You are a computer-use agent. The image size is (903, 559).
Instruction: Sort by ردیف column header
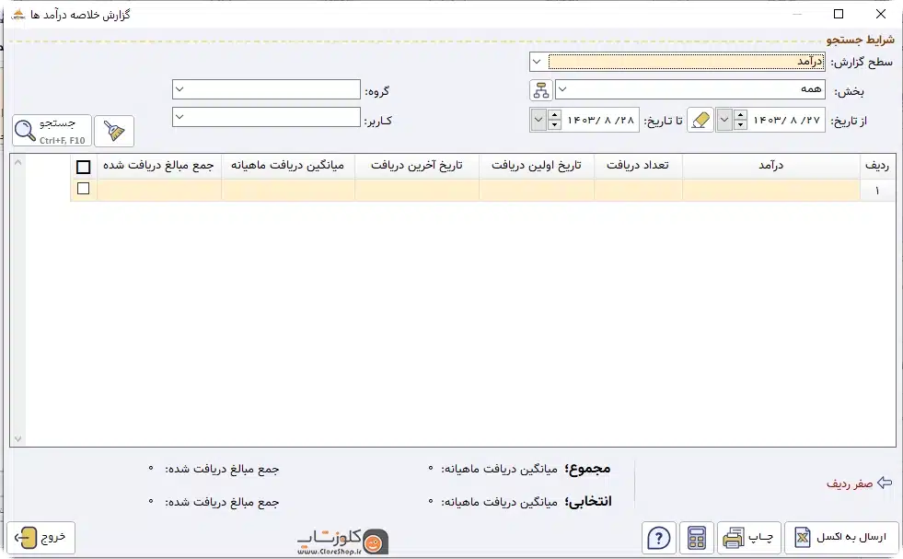point(877,166)
